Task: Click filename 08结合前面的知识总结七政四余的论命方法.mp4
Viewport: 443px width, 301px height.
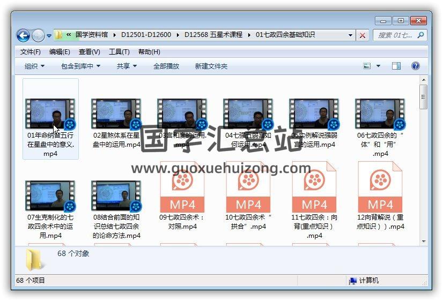Action: [x=116, y=226]
